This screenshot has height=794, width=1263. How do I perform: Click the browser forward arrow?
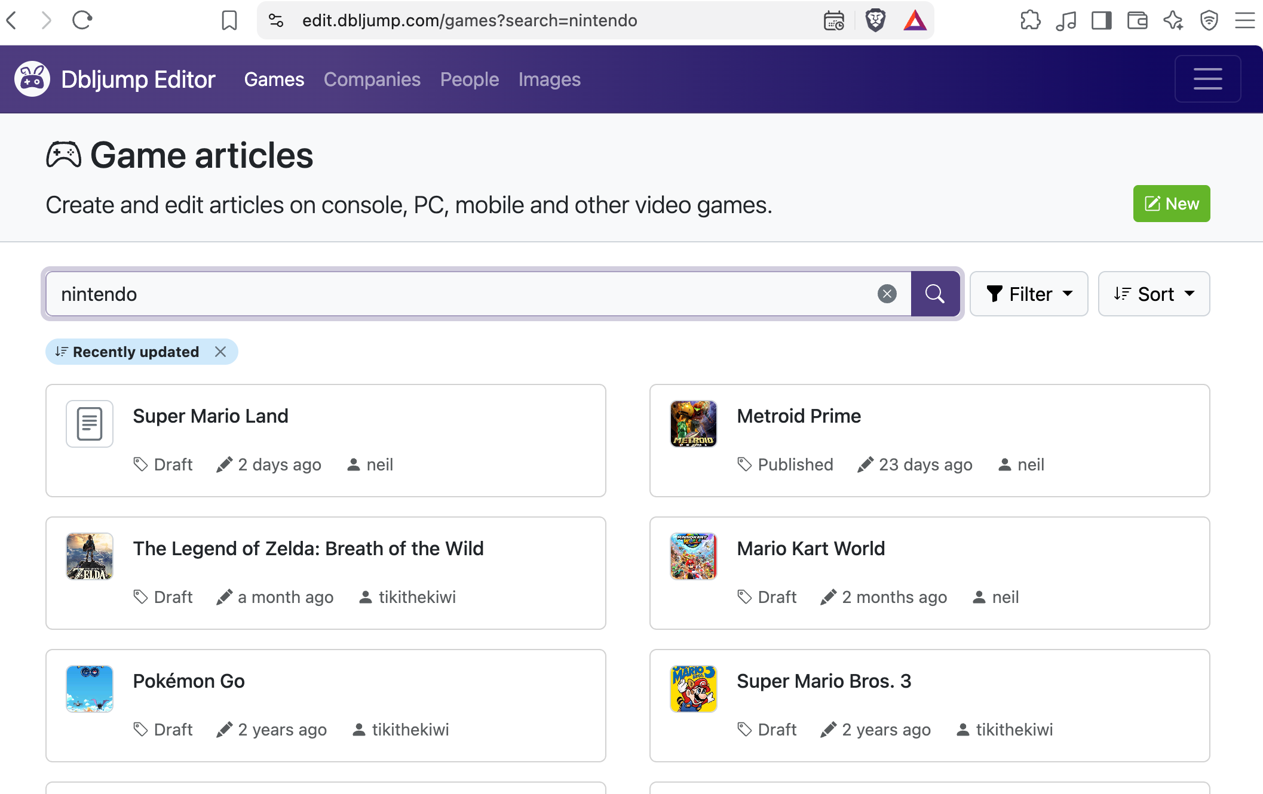pyautogui.click(x=46, y=20)
